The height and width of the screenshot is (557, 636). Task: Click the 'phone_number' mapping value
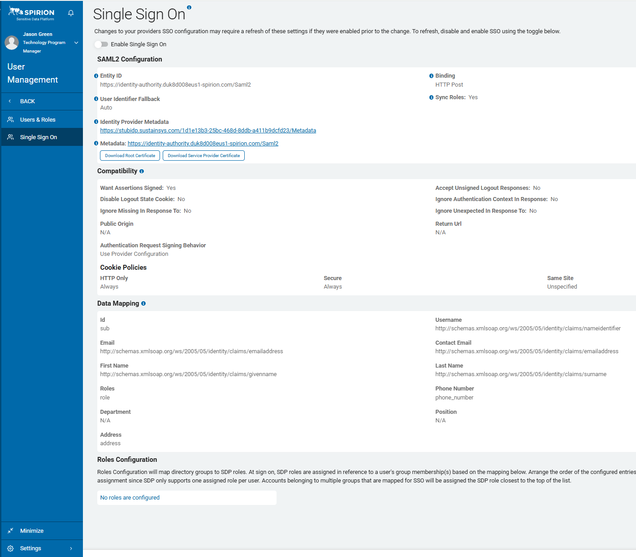tap(454, 398)
